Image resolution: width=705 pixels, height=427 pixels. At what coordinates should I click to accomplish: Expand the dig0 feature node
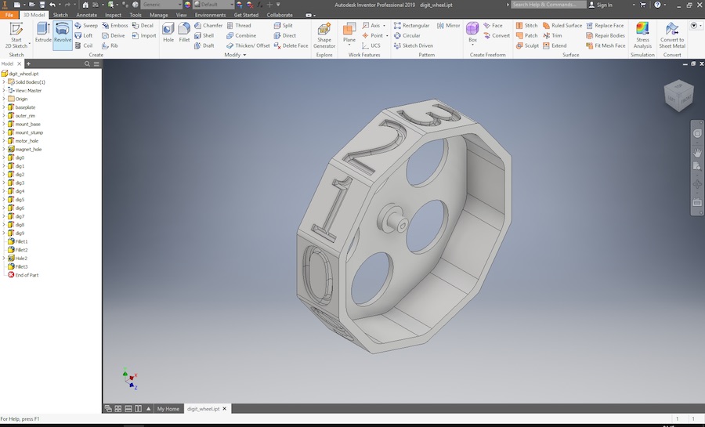click(4, 157)
